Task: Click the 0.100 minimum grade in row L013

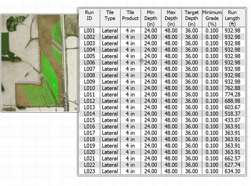Action: (212, 107)
